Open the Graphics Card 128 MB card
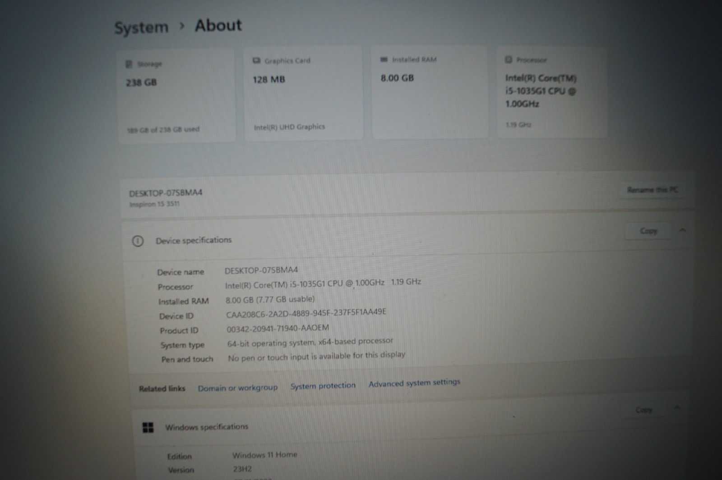This screenshot has height=480, width=722. pos(303,93)
